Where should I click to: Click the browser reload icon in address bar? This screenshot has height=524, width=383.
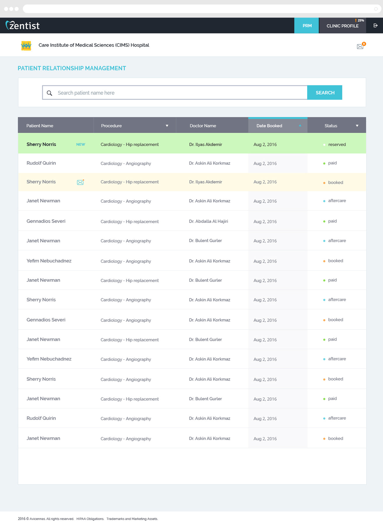pyautogui.click(x=376, y=9)
